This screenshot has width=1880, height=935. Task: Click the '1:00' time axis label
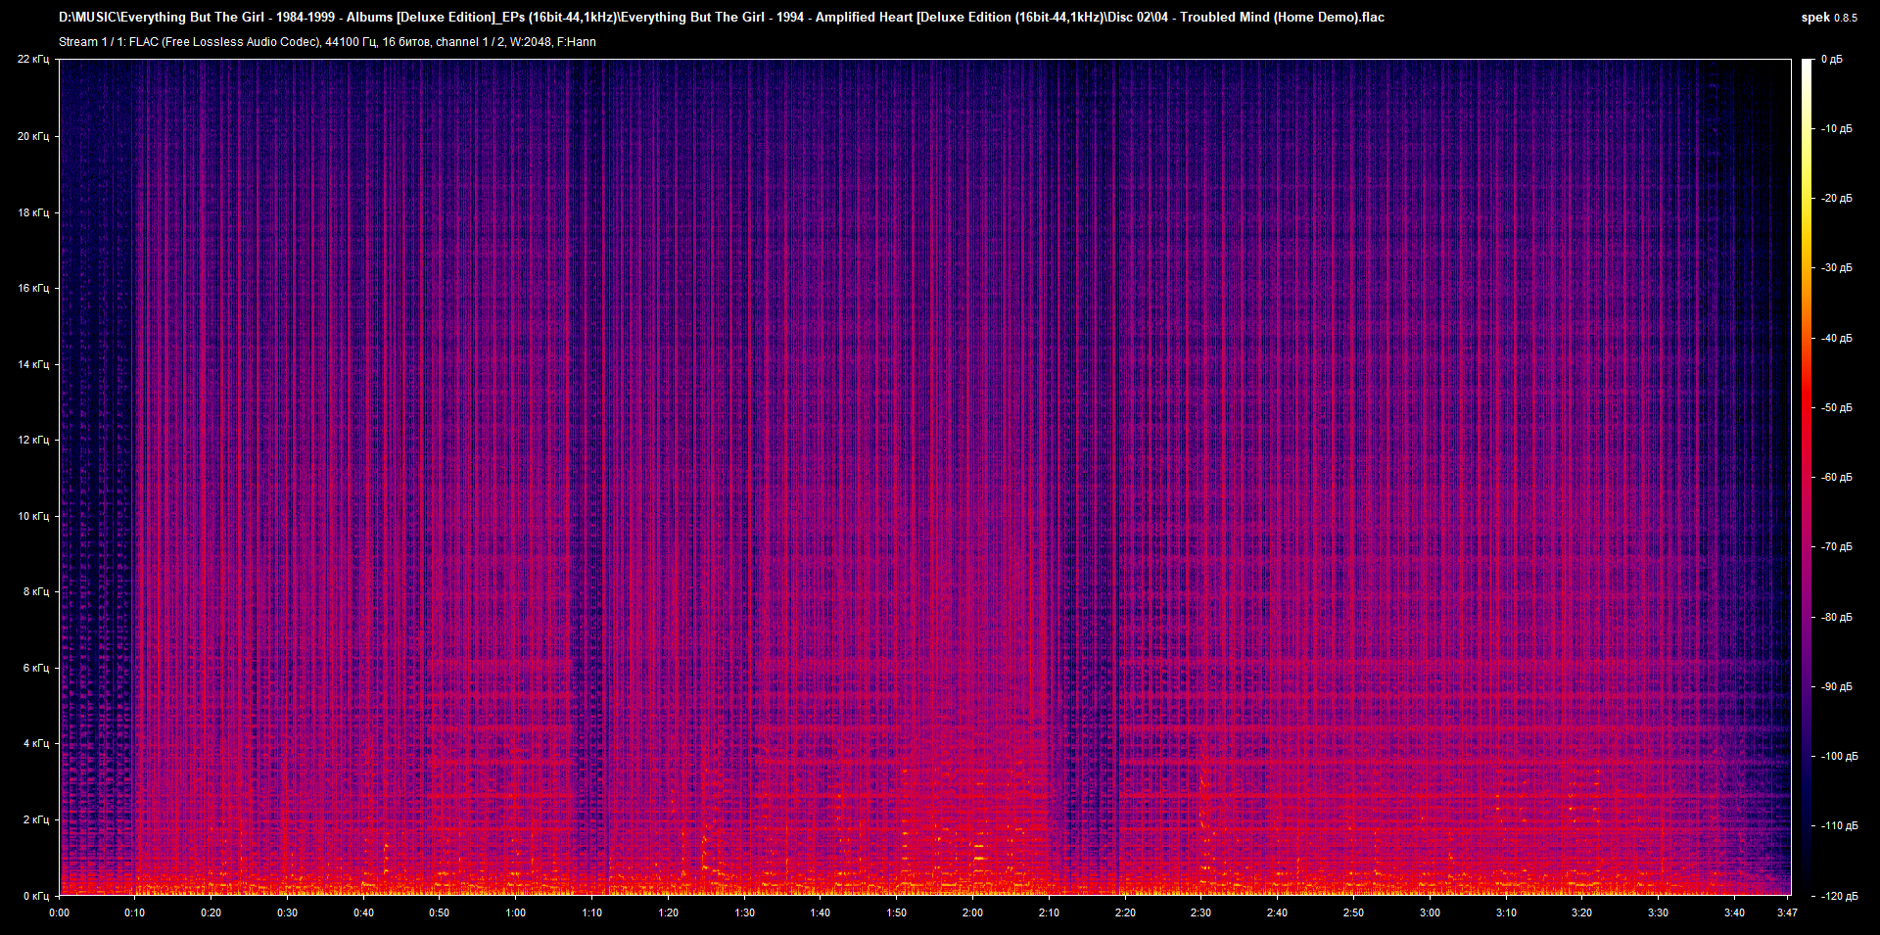(516, 912)
